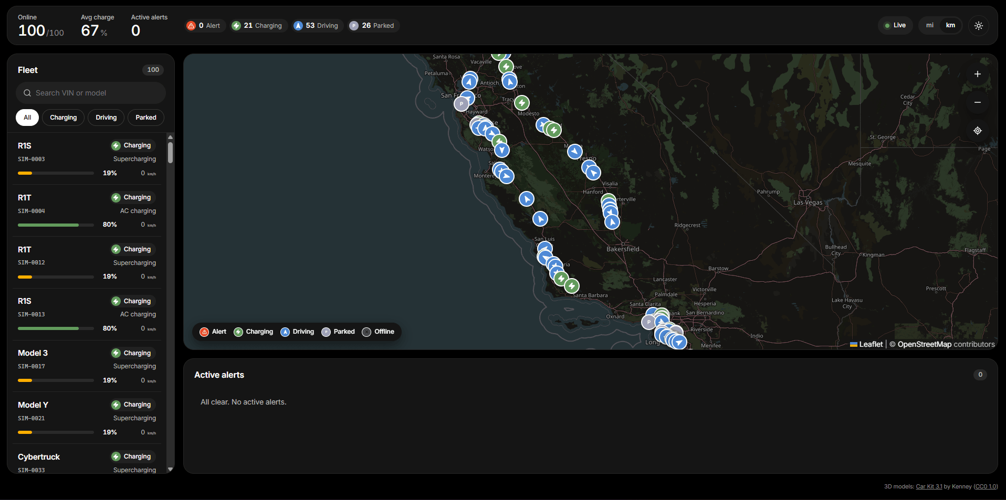Select the parked vehicle marker near Hayward
This screenshot has width=1006, height=500.
(x=462, y=104)
